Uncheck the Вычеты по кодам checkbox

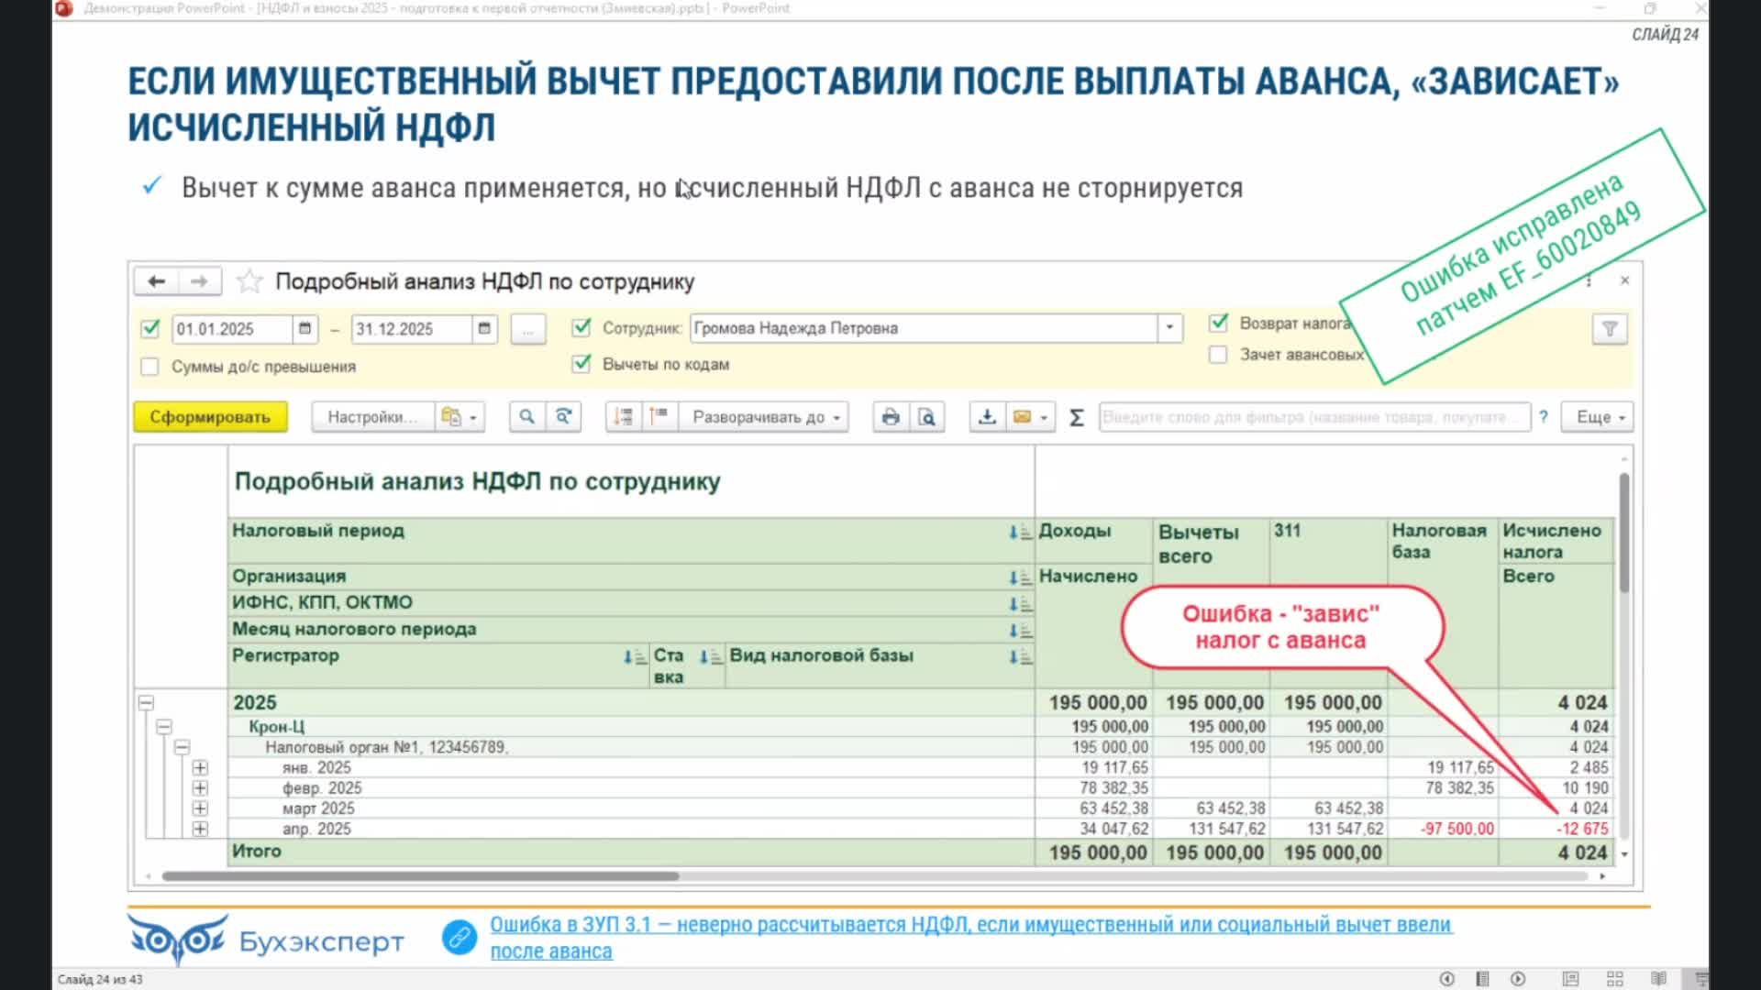(581, 364)
